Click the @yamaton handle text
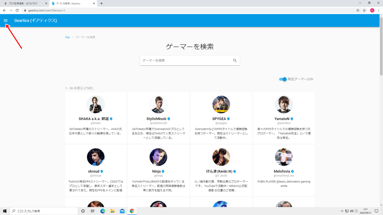 [284, 123]
